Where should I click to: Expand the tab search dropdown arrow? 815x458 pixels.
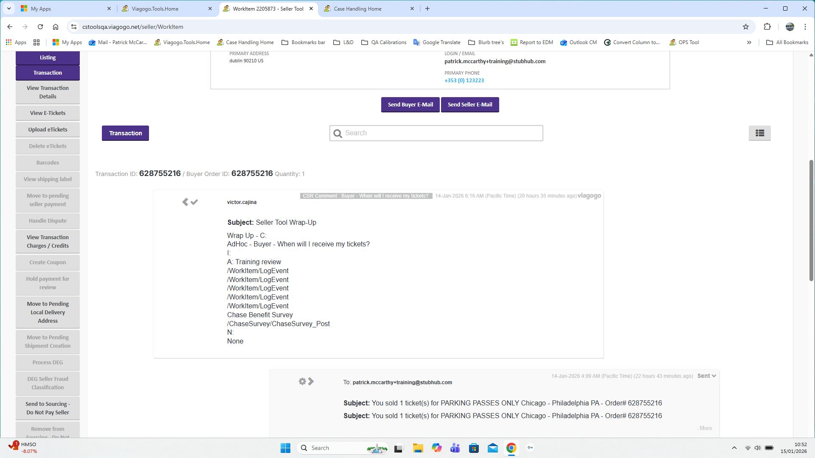coord(8,8)
